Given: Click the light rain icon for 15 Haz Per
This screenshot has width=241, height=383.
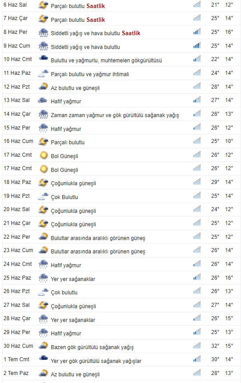Looking at the screenshot, I should tap(43, 128).
